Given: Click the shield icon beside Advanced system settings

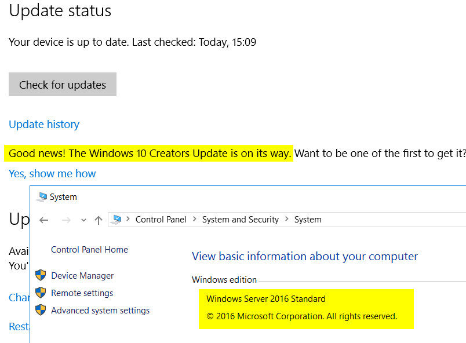Looking at the screenshot, I should coord(41,310).
